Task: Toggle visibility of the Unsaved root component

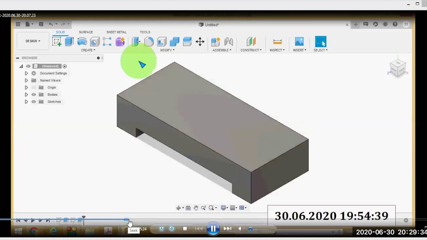Action: pyautogui.click(x=28, y=66)
